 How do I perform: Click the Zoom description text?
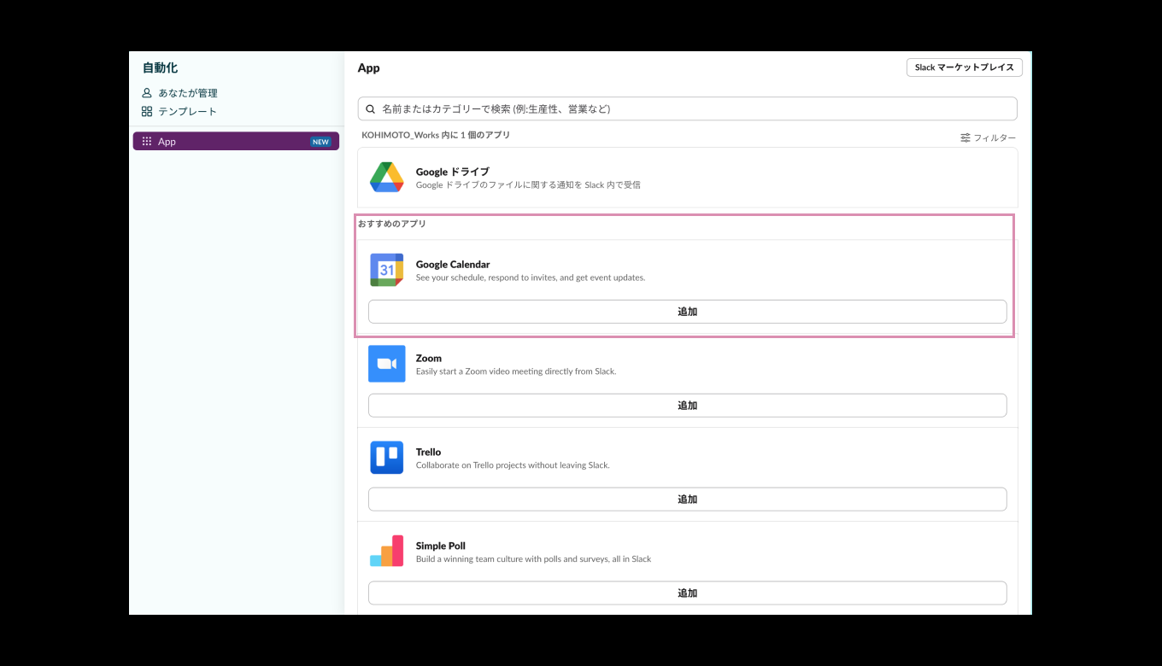click(x=516, y=371)
